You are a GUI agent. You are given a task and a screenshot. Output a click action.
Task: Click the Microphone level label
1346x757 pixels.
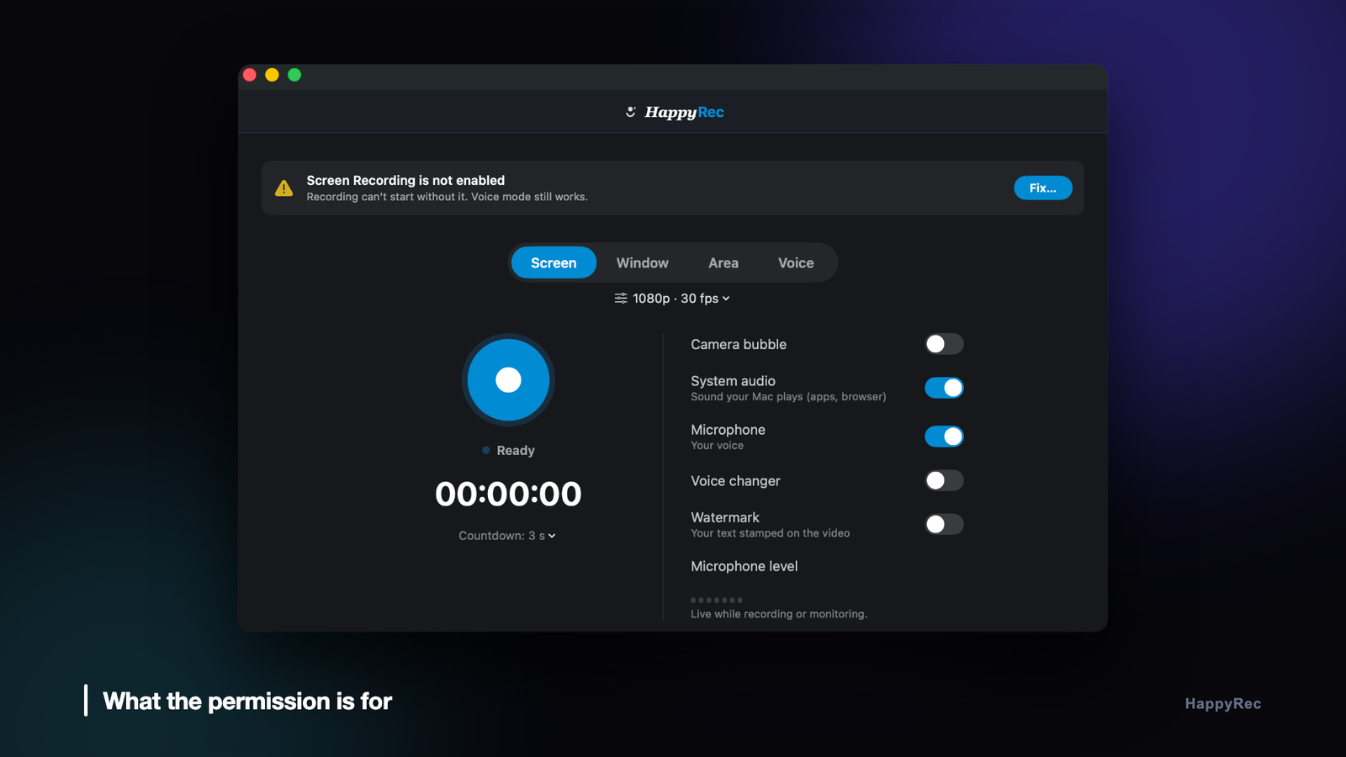tap(744, 566)
